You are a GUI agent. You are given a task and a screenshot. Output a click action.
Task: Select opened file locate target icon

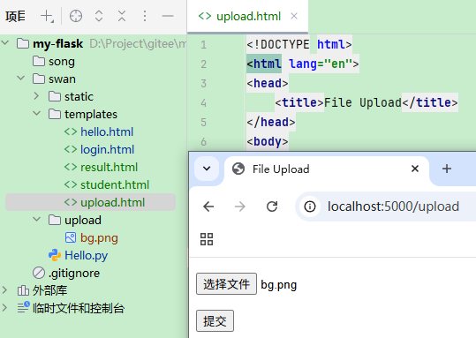tap(76, 16)
